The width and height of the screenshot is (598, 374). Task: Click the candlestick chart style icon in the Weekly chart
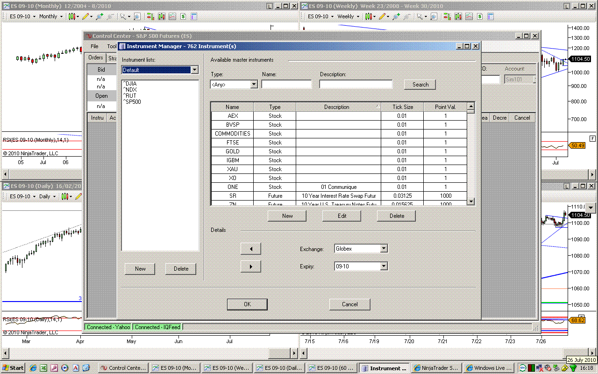tap(369, 16)
